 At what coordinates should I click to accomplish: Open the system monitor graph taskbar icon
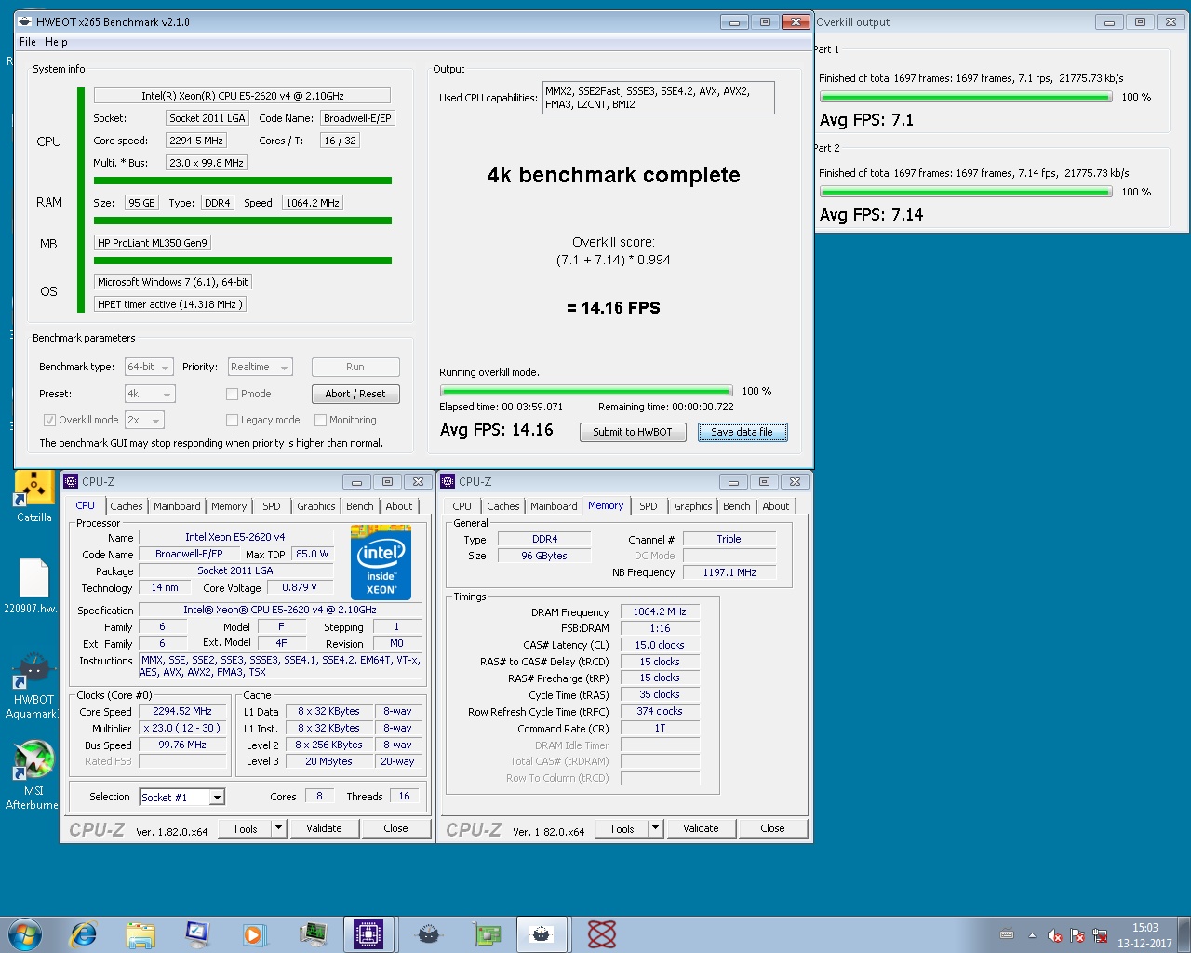tap(313, 933)
